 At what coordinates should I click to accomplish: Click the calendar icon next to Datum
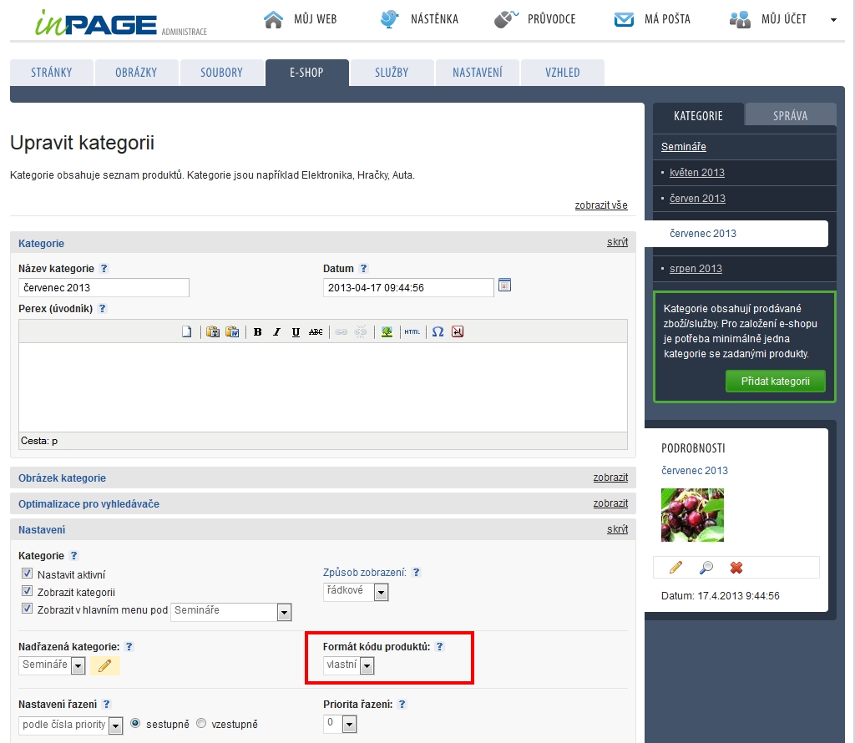tap(504, 286)
